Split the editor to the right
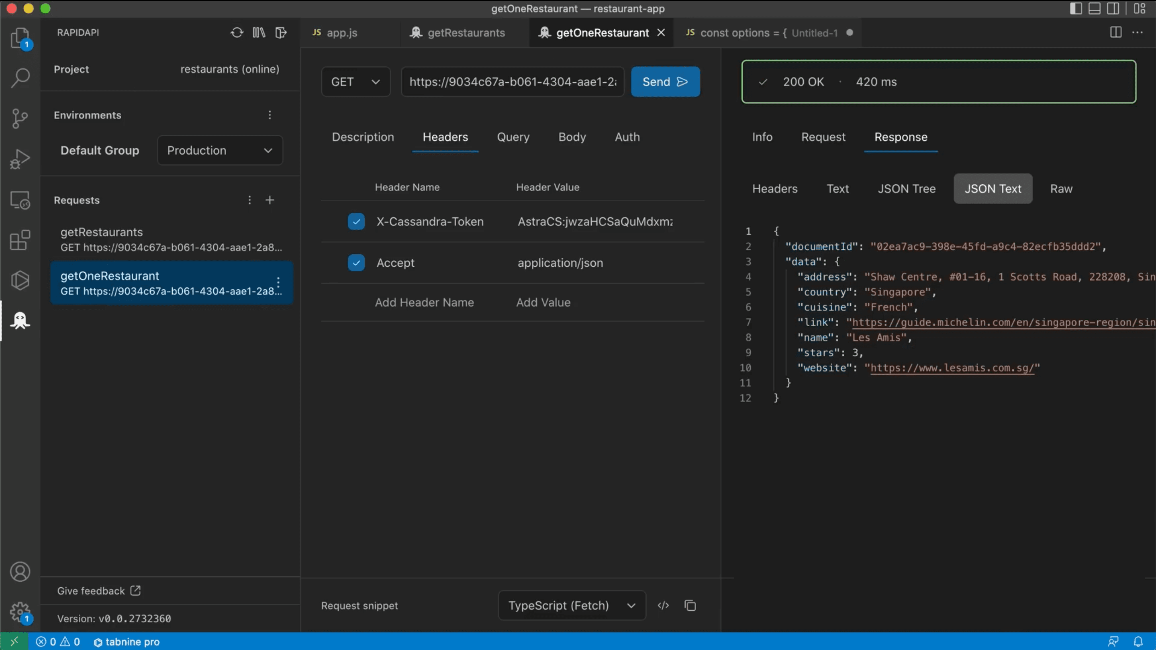1156x650 pixels. pos(1116,32)
